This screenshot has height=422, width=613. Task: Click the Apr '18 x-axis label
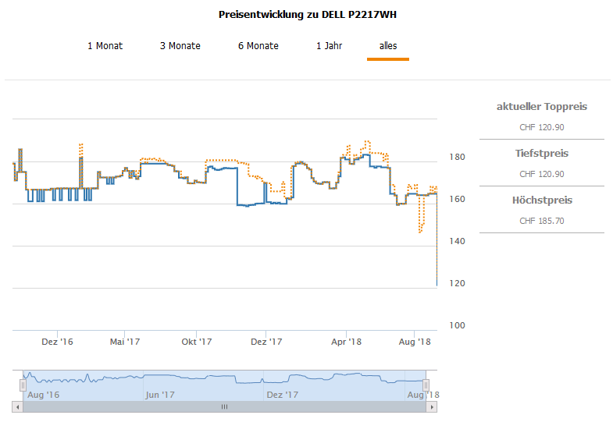pos(346,342)
